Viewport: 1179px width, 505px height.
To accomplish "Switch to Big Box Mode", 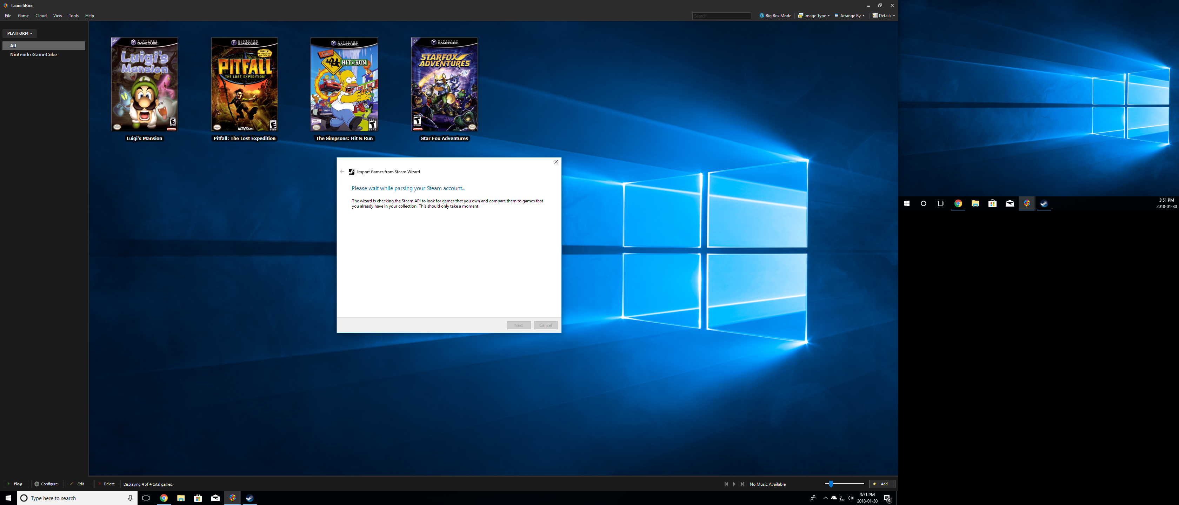I will click(775, 15).
